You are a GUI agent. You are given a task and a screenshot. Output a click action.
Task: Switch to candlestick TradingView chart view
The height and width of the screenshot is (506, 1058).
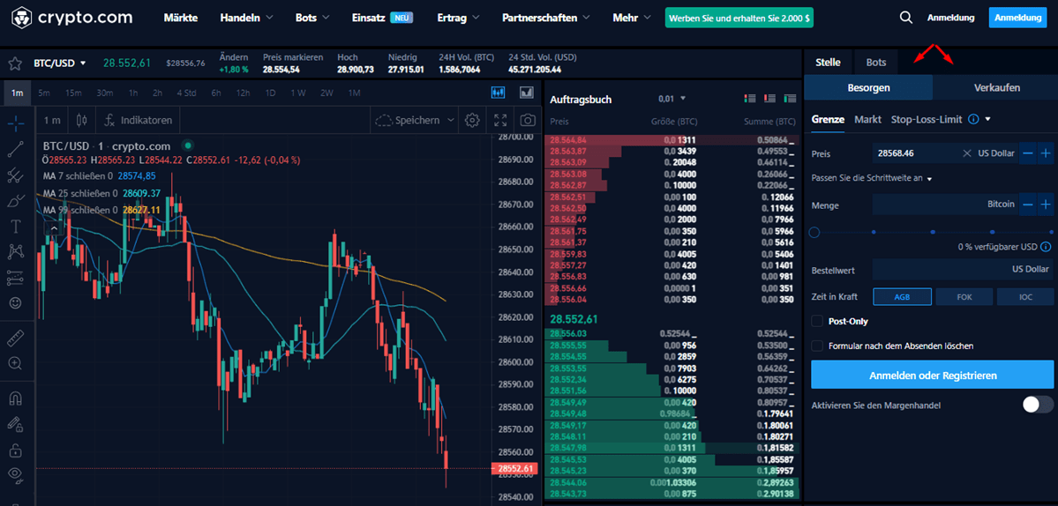click(499, 93)
